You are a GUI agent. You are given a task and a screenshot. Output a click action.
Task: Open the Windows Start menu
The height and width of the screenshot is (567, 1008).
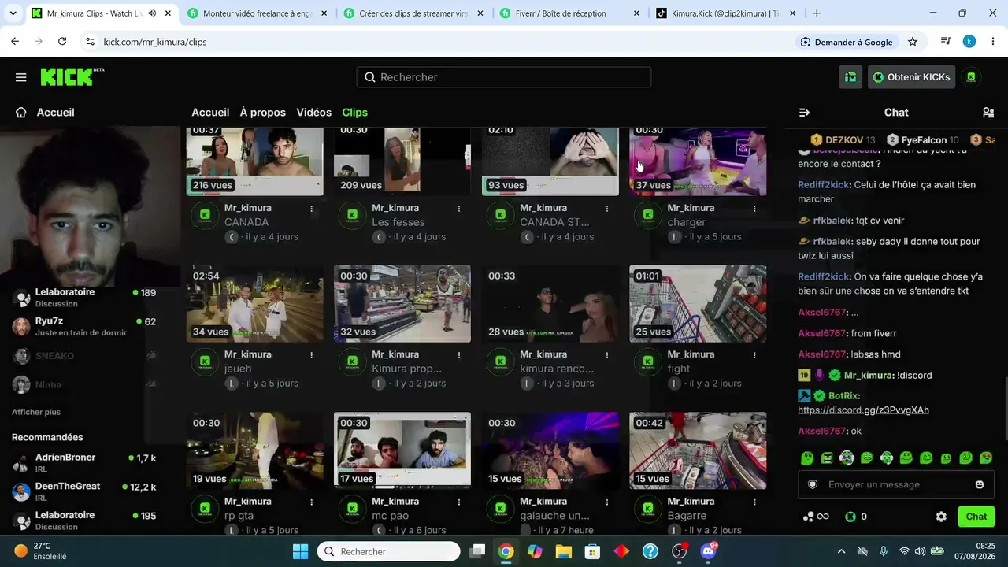(300, 551)
